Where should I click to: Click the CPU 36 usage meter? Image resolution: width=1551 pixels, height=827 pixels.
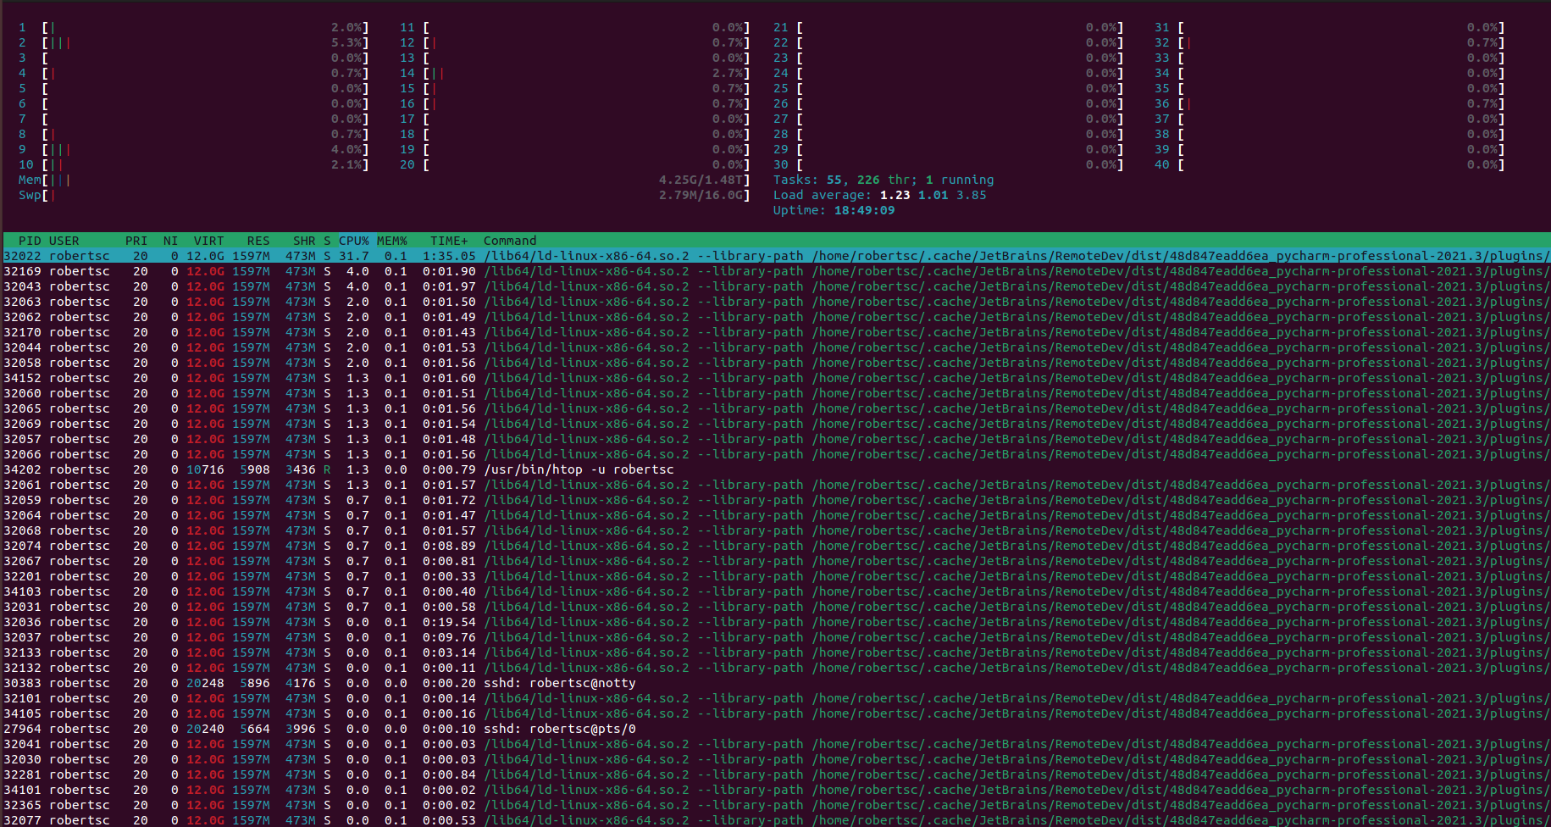click(1330, 103)
